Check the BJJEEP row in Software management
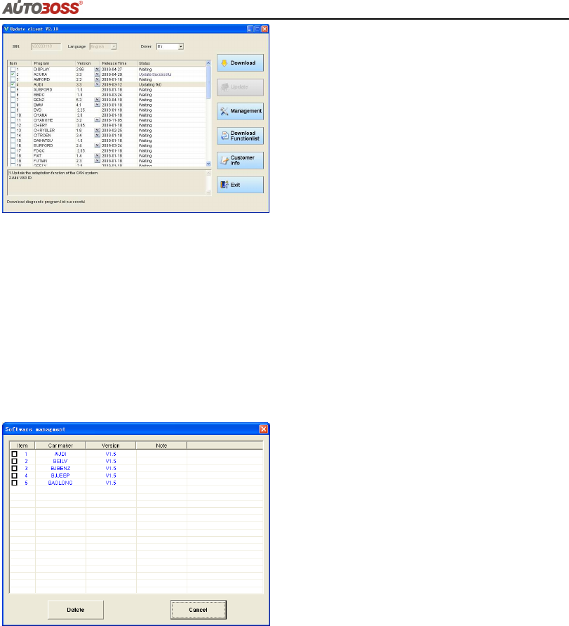This screenshot has width=569, height=626. pos(14,476)
